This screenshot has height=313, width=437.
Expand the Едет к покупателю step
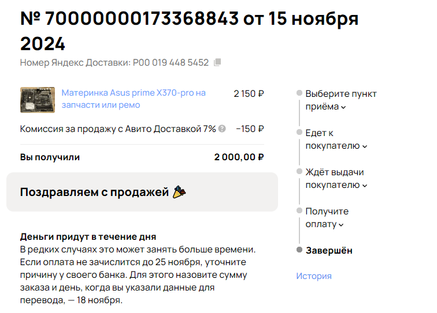point(336,139)
